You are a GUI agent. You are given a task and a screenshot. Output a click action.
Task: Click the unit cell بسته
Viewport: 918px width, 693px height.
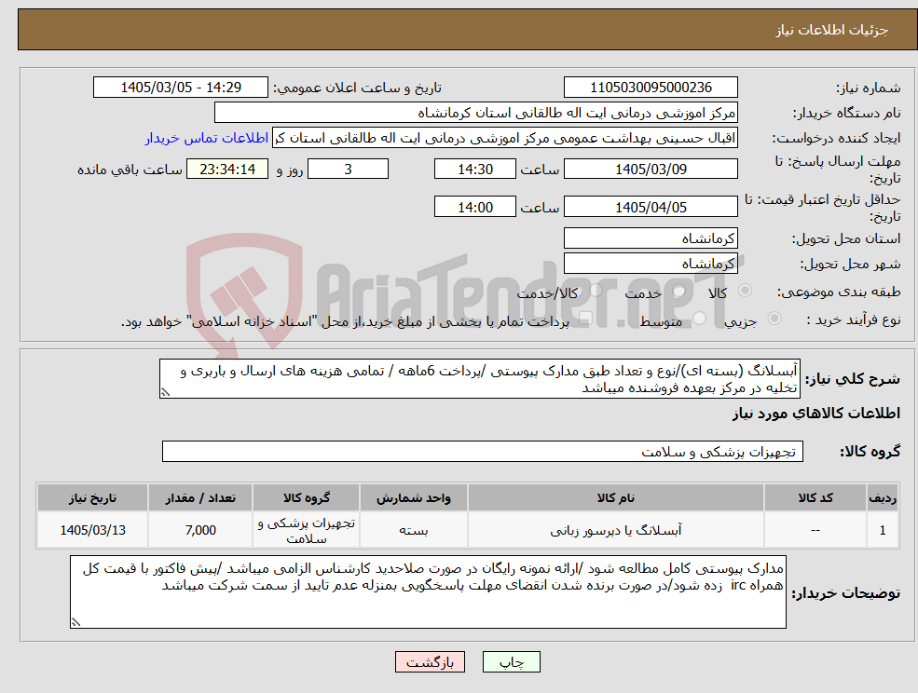[414, 530]
